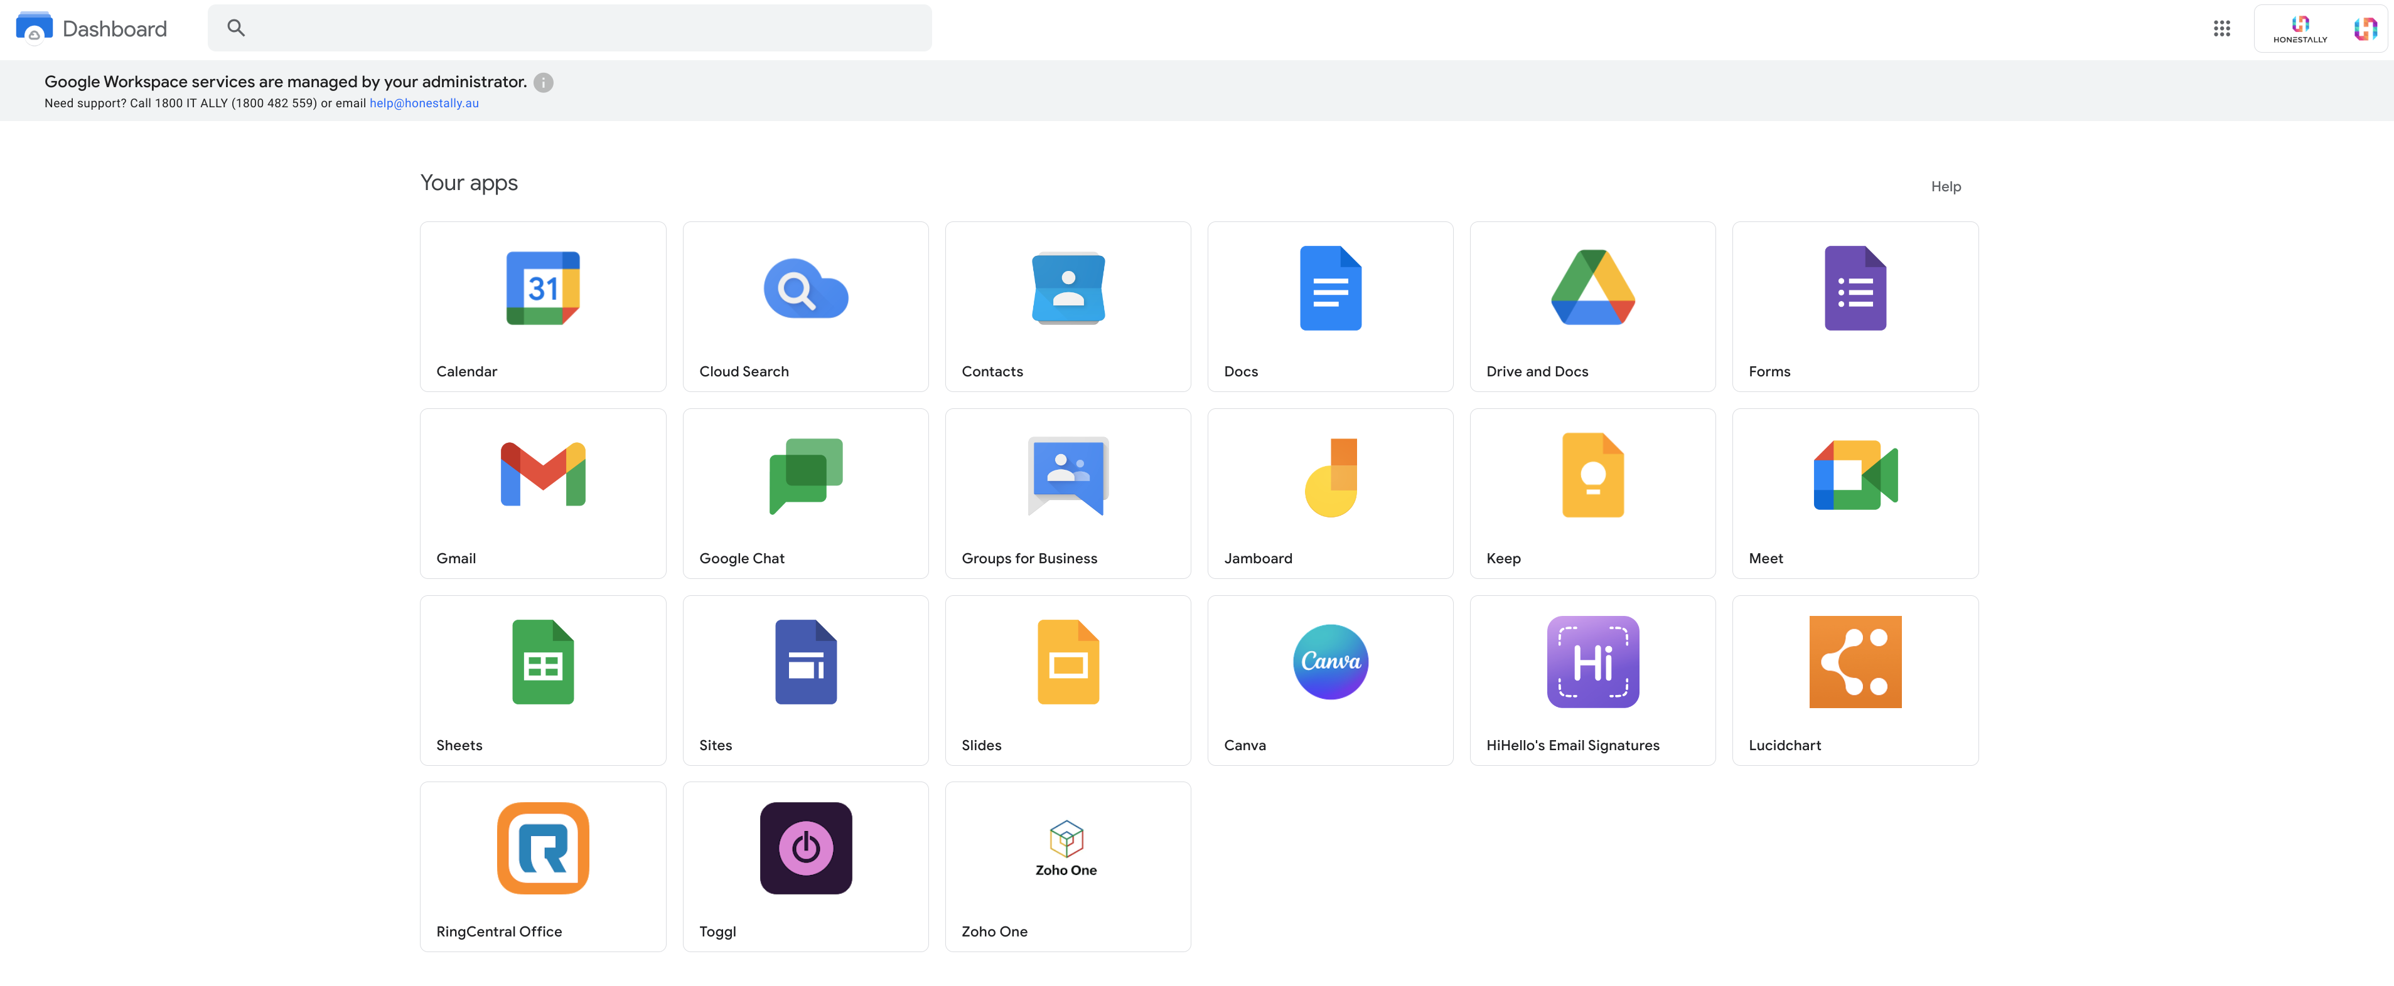Open the Toggl app icon
This screenshot has height=986, width=2394.
pos(805,847)
